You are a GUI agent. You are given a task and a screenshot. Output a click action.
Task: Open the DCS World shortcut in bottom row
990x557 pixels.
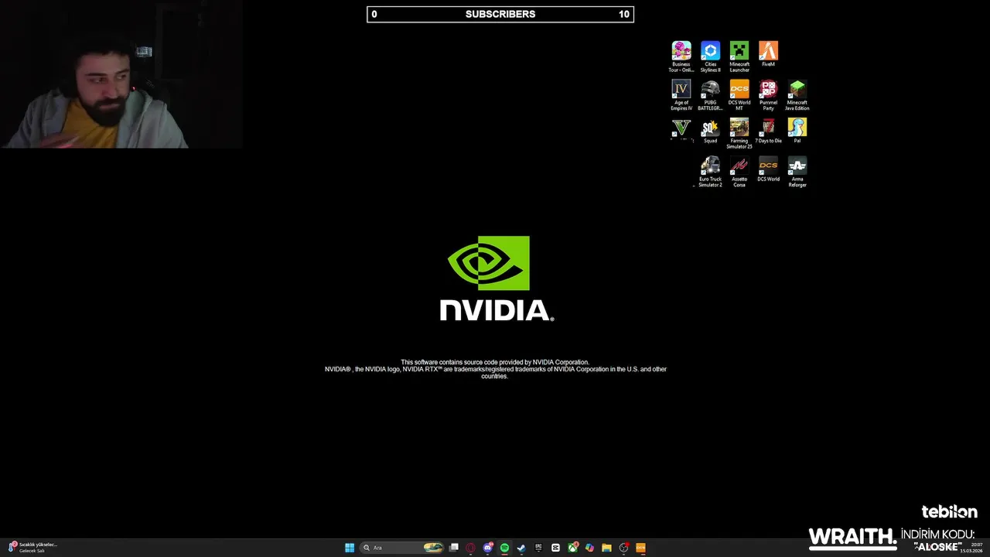tap(768, 169)
